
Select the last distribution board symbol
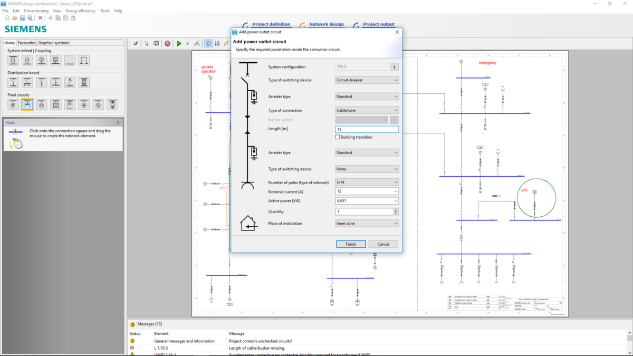point(84,82)
